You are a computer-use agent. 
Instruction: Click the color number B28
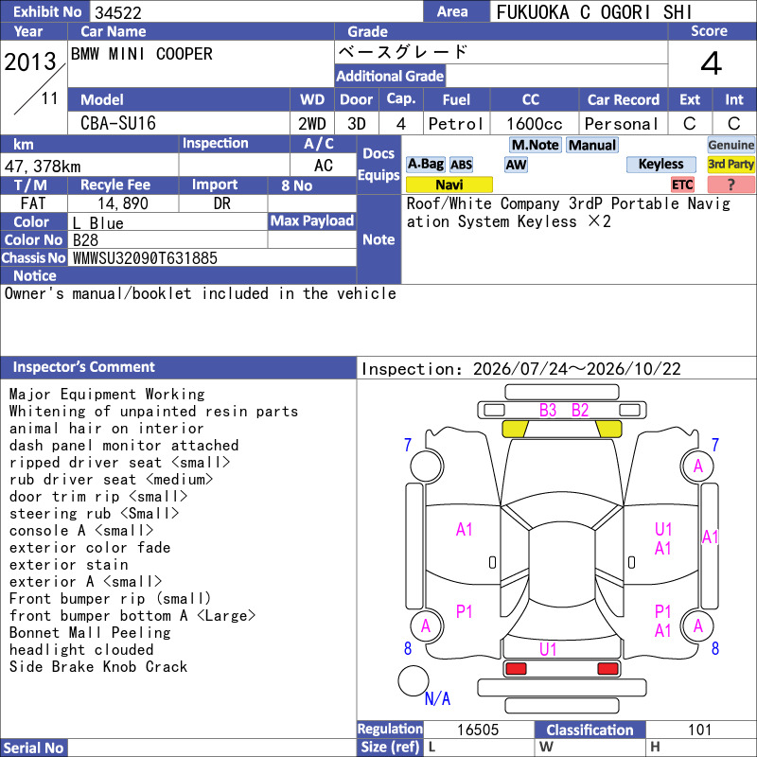click(x=85, y=240)
